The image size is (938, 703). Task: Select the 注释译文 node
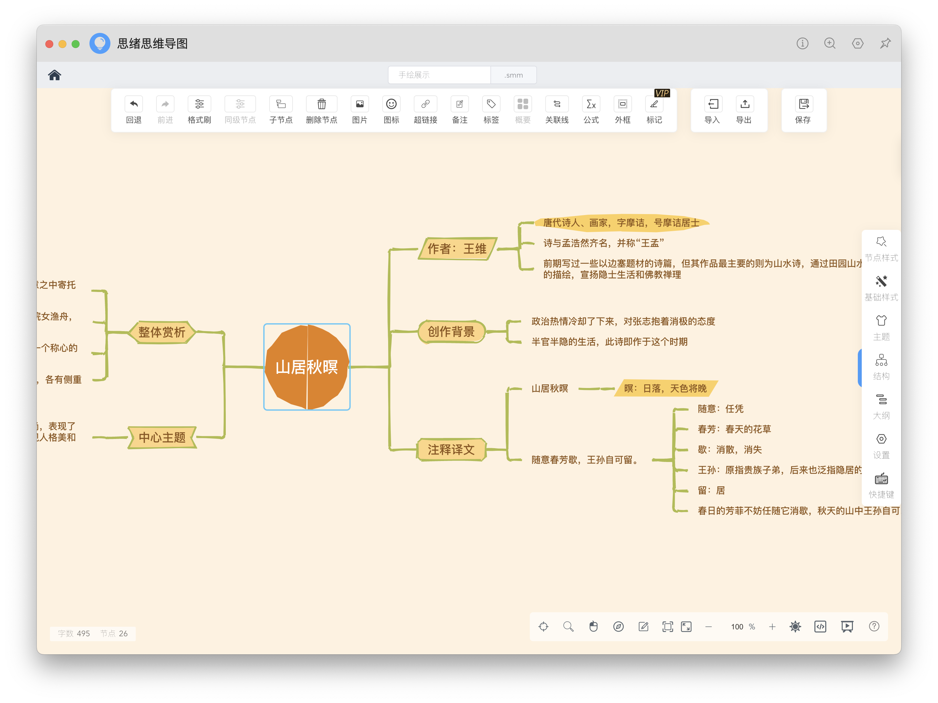pyautogui.click(x=451, y=450)
